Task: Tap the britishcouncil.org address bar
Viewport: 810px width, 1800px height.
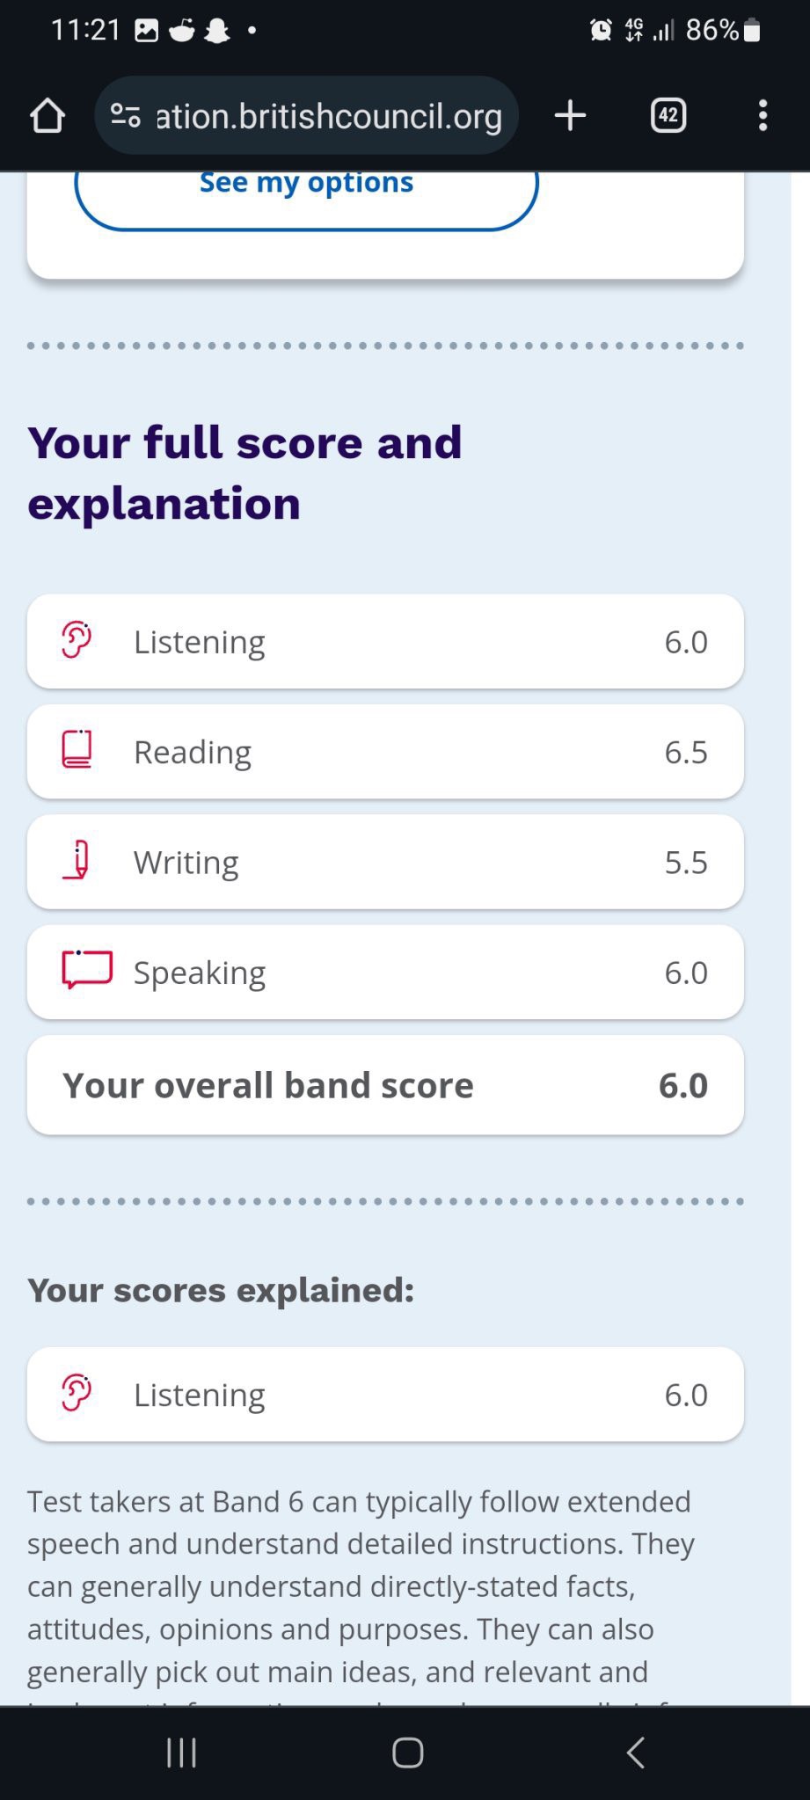Action: [328, 115]
